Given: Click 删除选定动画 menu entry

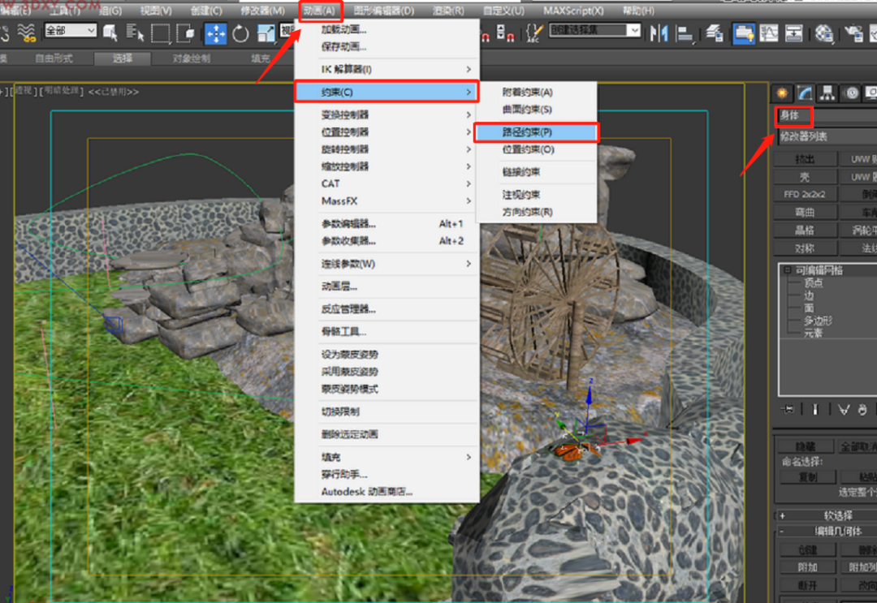Looking at the screenshot, I should [x=387, y=434].
